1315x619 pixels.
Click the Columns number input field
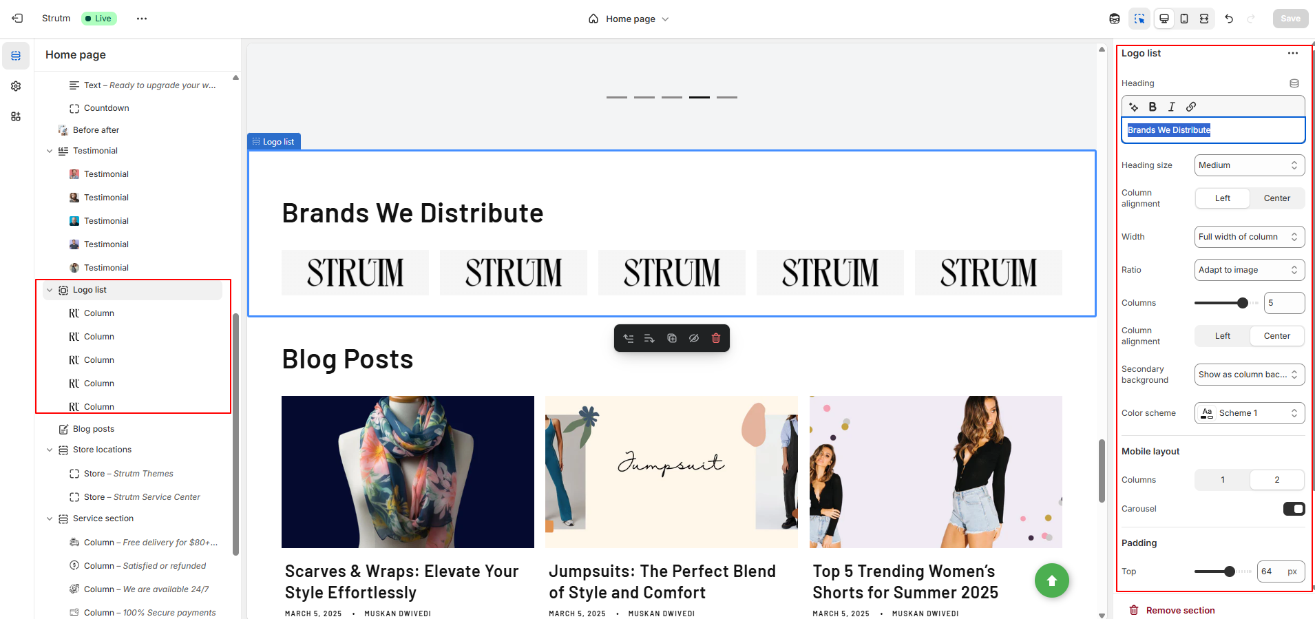(1284, 303)
